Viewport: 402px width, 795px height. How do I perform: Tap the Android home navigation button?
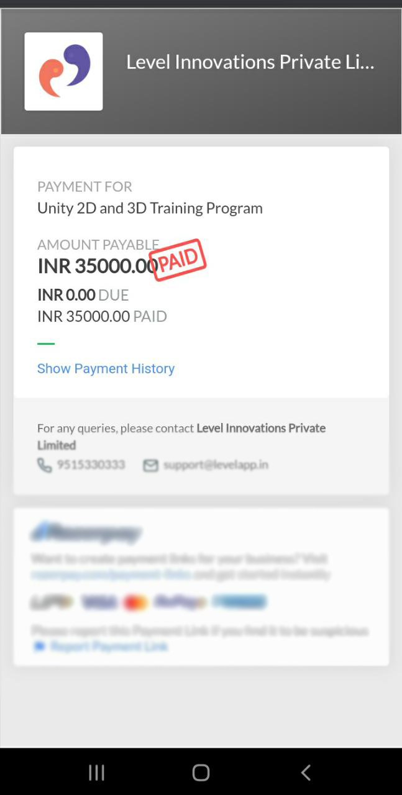pos(201,772)
